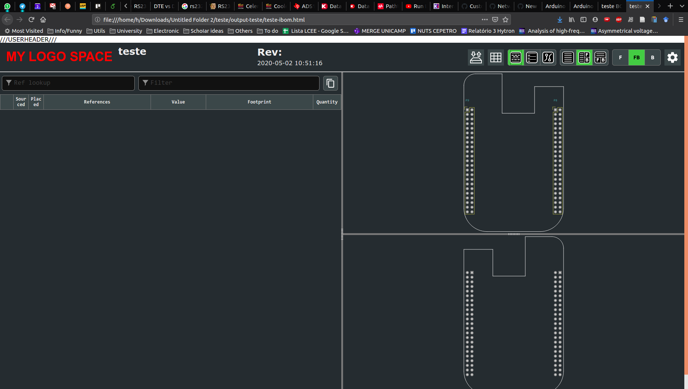The width and height of the screenshot is (688, 389).
Task: Click the save/load board data icon
Action: [x=476, y=57]
